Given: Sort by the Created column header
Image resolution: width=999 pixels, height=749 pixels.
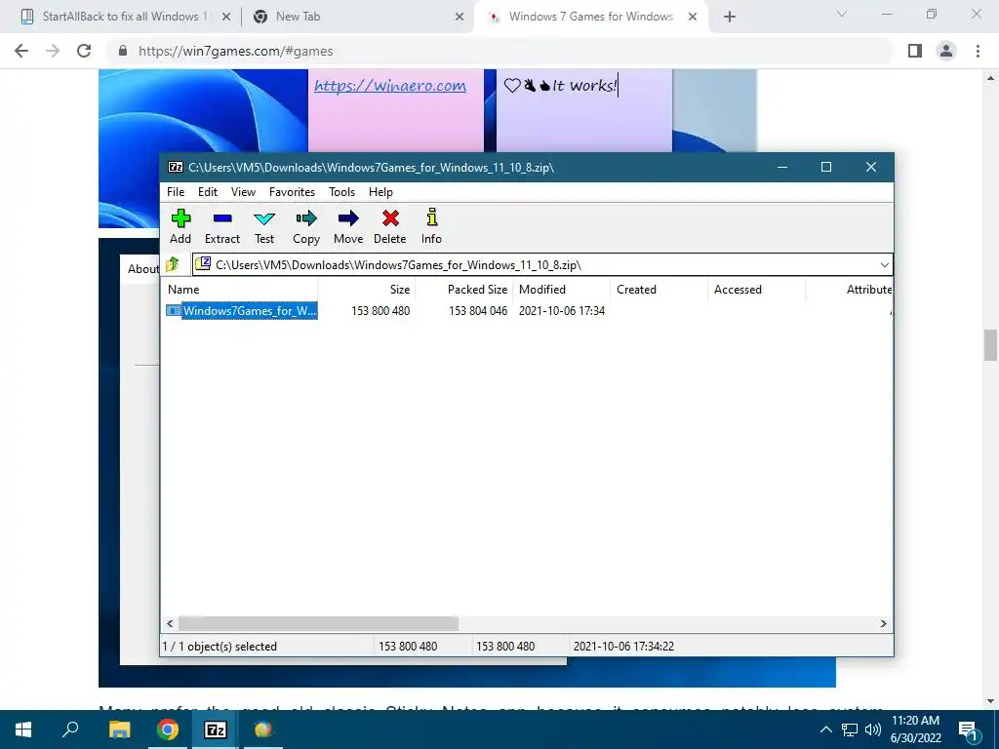Looking at the screenshot, I should click(659, 289).
